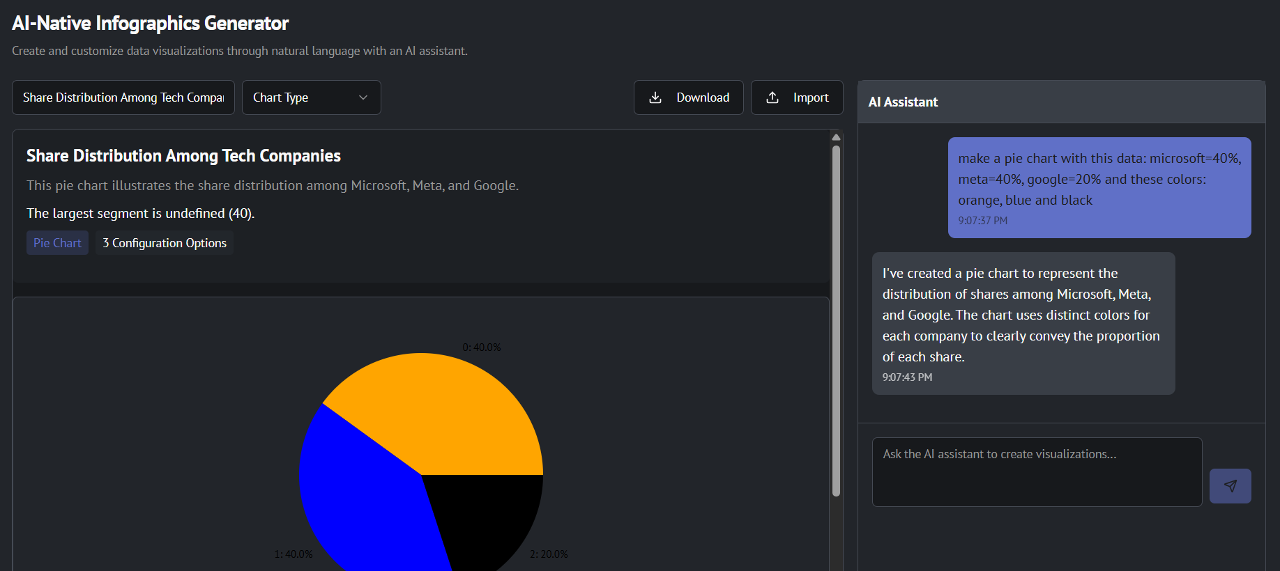
Task: Click the app subtitle about data visualizations
Action: pyautogui.click(x=240, y=51)
